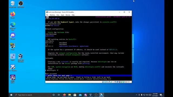The height and width of the screenshot is (97, 173).
Task: Open the View menu in VirtualBox
Action: click(58, 15)
